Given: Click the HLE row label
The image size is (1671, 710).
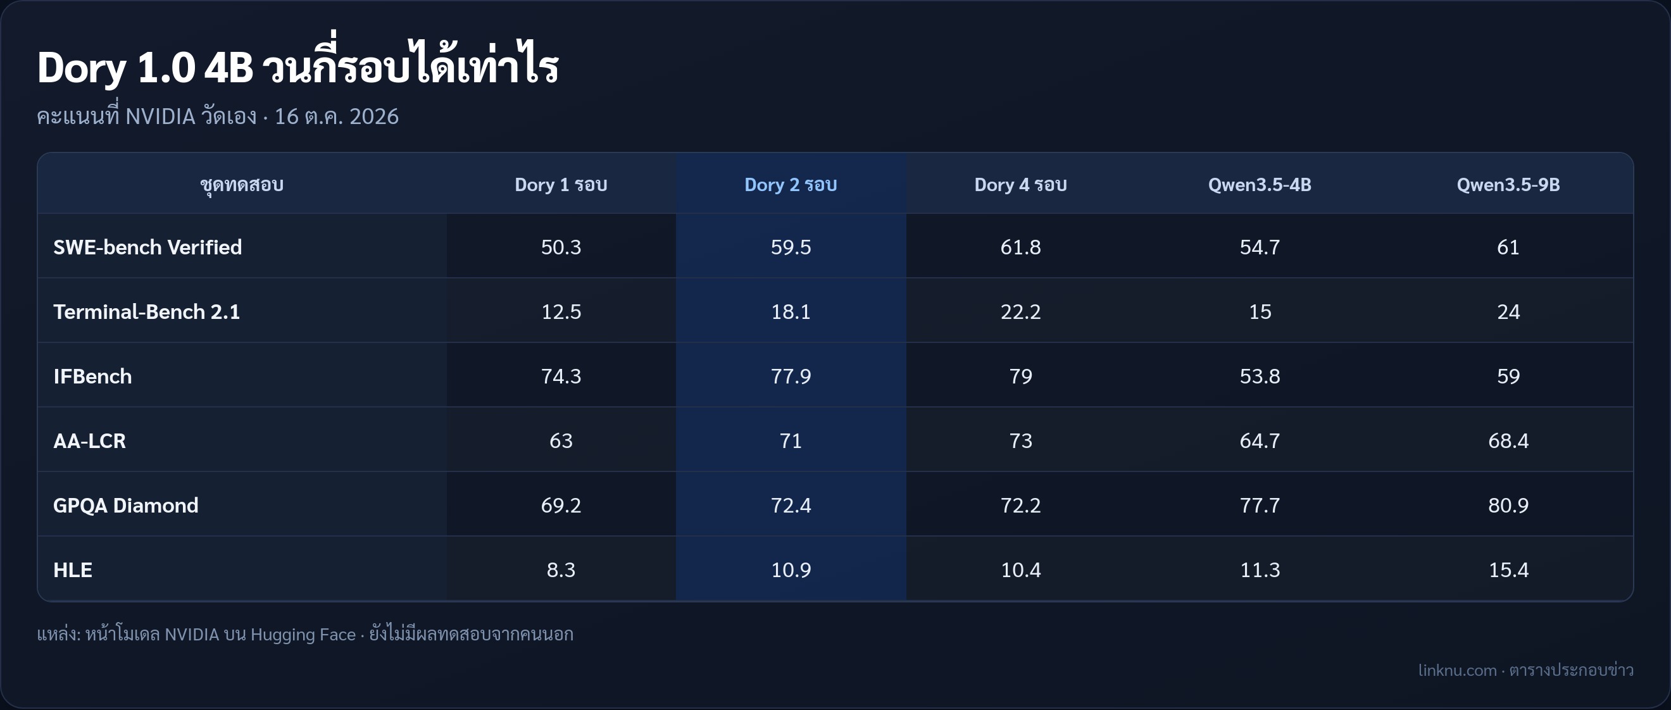Looking at the screenshot, I should (73, 570).
